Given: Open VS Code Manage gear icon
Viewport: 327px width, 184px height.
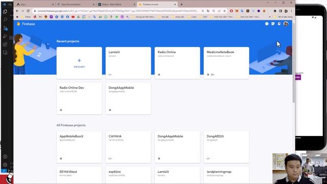Looking at the screenshot, I should coord(5,165).
